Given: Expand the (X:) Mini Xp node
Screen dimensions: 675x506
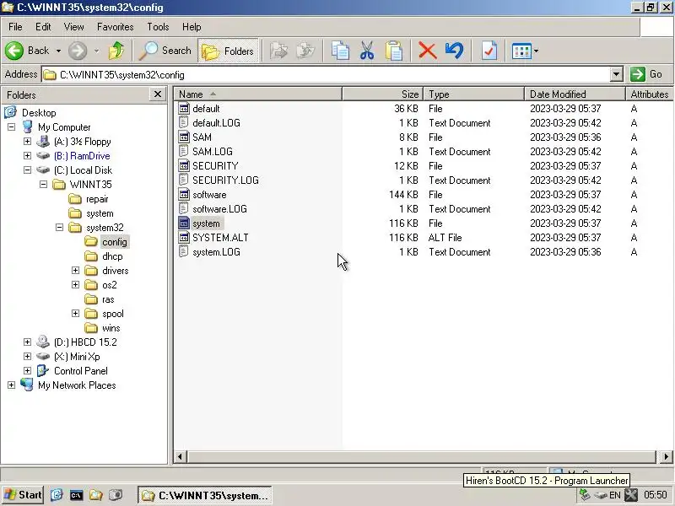Looking at the screenshot, I should click(x=27, y=356).
